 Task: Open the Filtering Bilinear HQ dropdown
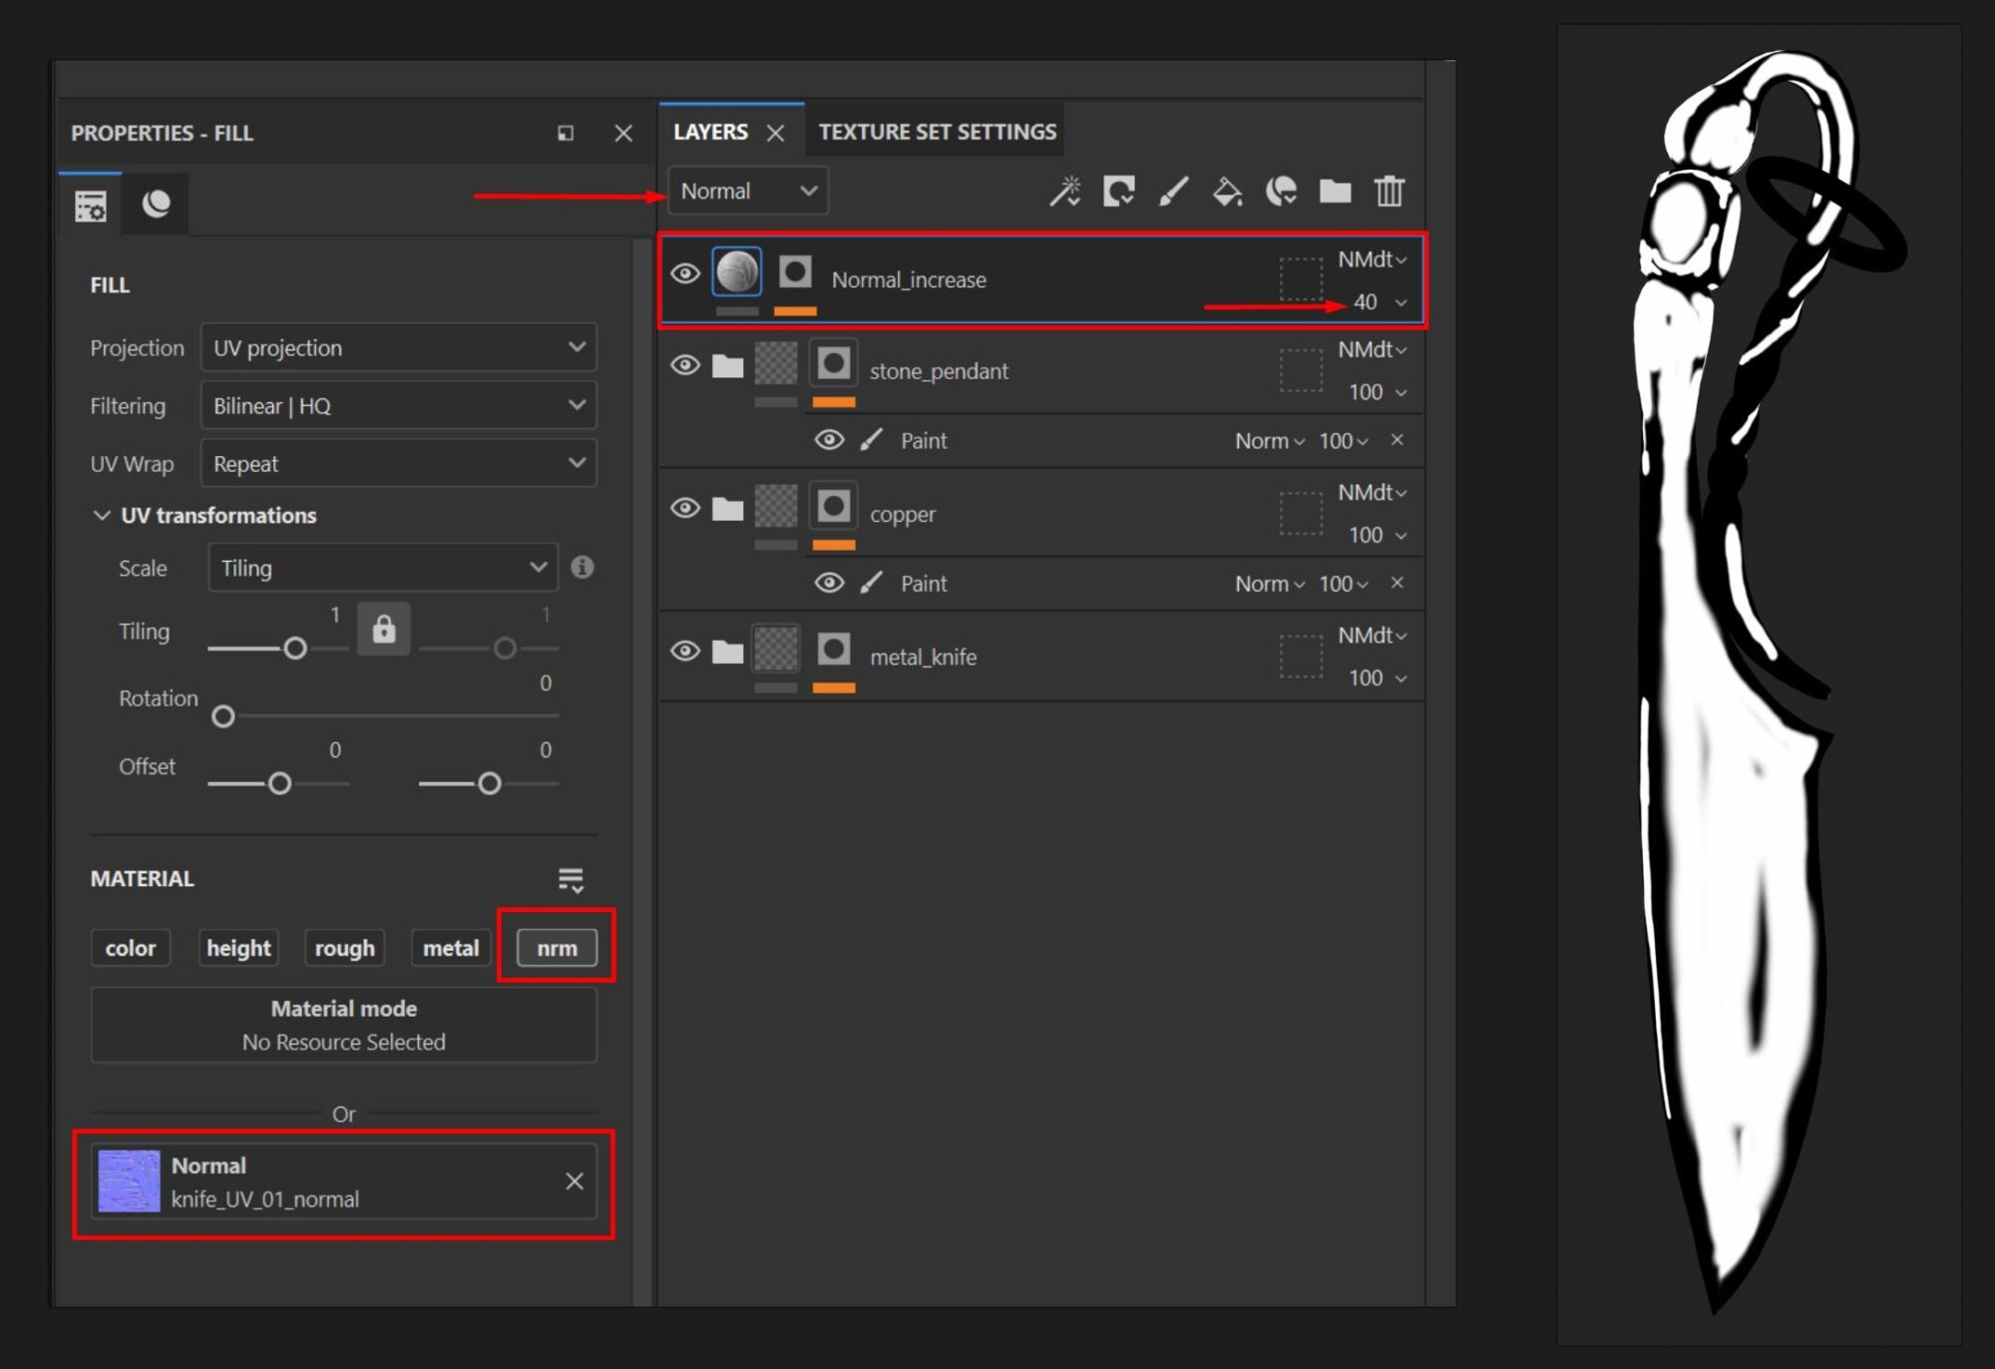398,405
